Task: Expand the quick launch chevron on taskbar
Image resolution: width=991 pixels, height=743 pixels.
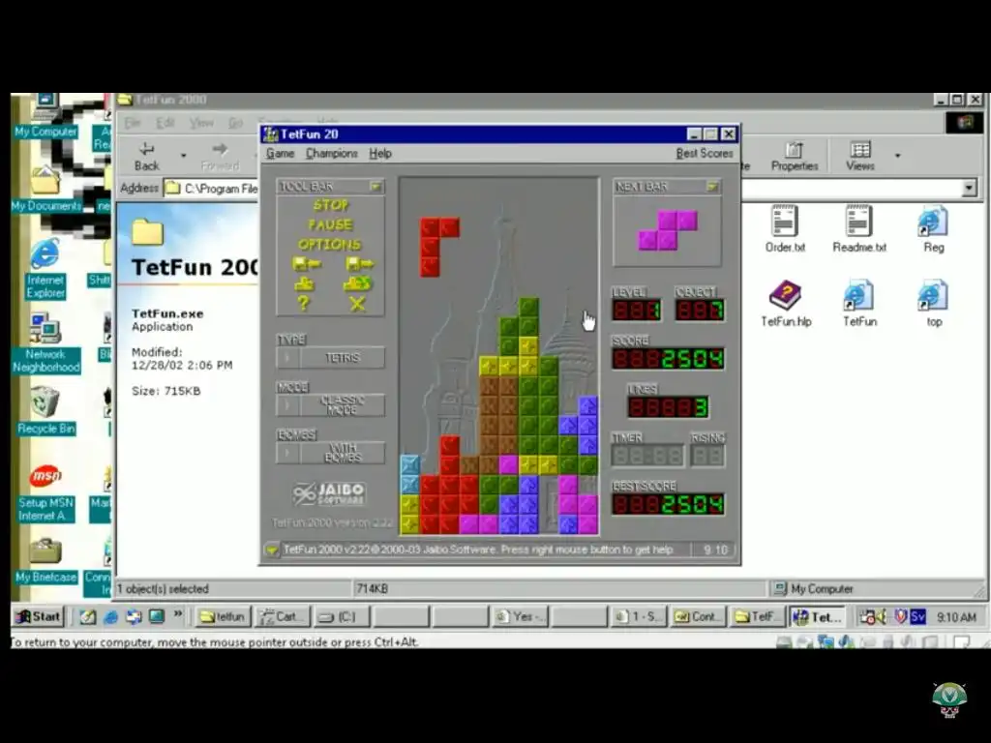Action: click(x=178, y=613)
